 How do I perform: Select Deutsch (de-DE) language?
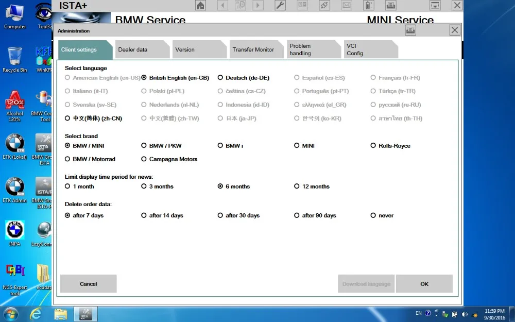click(244, 78)
